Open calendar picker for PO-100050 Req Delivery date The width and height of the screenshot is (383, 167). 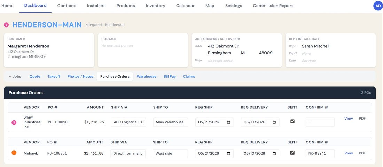tap(274, 122)
